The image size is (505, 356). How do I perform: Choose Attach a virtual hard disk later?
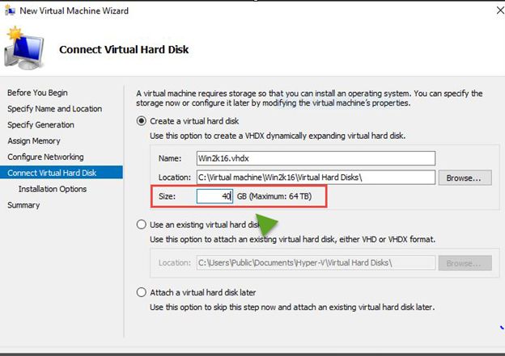tap(142, 292)
